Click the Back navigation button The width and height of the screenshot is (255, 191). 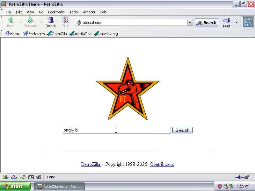(11, 22)
